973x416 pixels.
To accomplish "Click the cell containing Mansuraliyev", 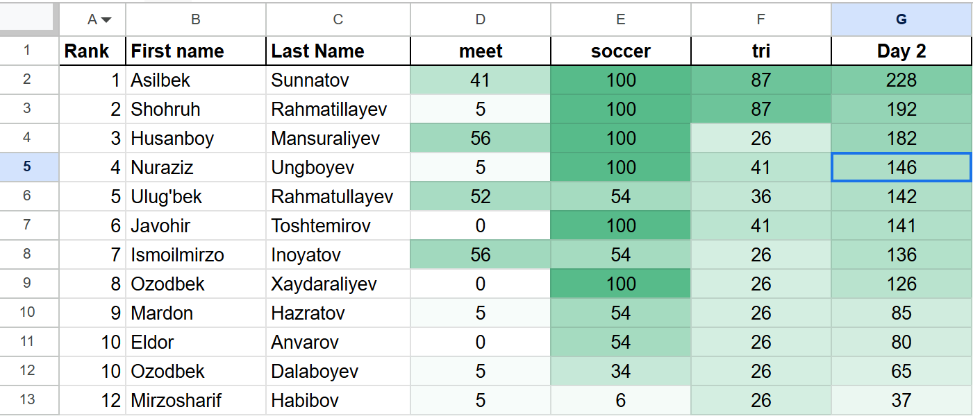I will pyautogui.click(x=338, y=138).
